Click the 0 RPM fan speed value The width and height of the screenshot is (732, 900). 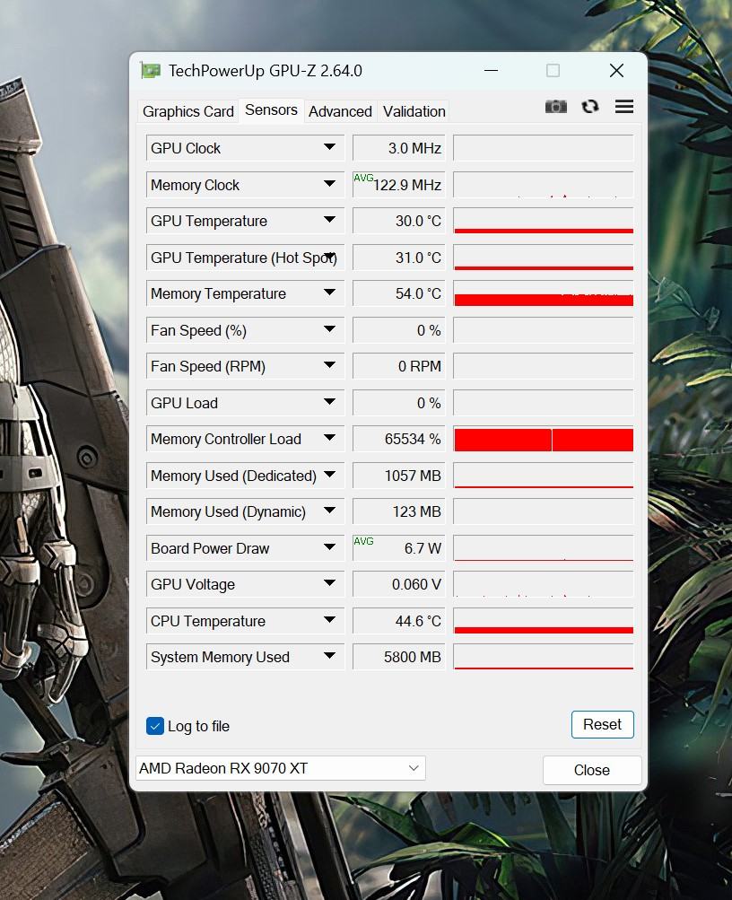click(398, 366)
